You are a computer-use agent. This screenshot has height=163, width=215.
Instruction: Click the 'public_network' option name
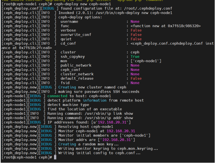pyautogui.click(x=76, y=65)
